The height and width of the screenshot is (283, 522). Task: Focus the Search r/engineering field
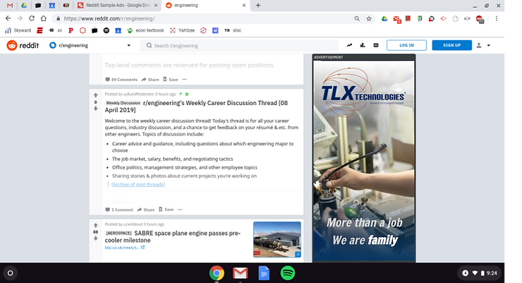pyautogui.click(x=240, y=46)
